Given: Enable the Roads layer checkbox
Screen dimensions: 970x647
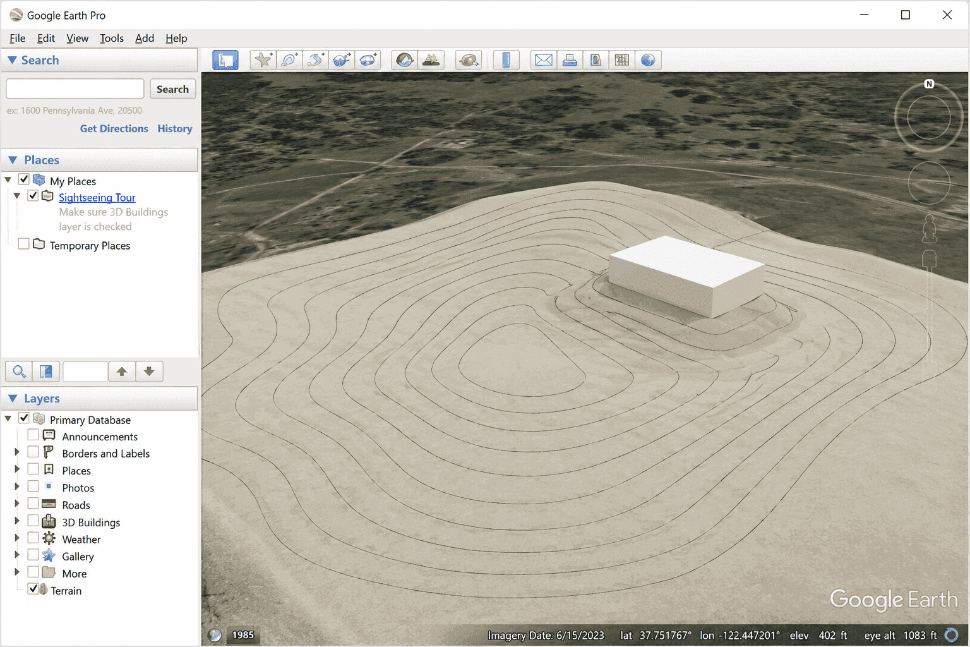Looking at the screenshot, I should pyautogui.click(x=33, y=504).
